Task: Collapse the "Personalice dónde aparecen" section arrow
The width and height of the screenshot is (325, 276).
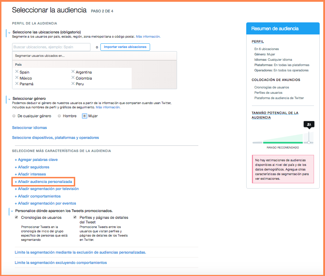Action: (12, 211)
